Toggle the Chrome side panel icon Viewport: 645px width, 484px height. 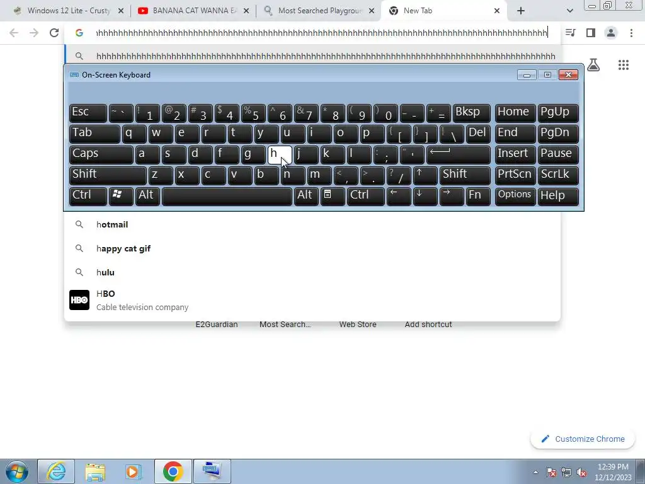pos(591,33)
